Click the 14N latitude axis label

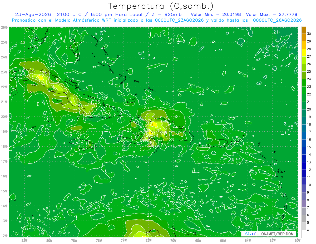coord(4,206)
